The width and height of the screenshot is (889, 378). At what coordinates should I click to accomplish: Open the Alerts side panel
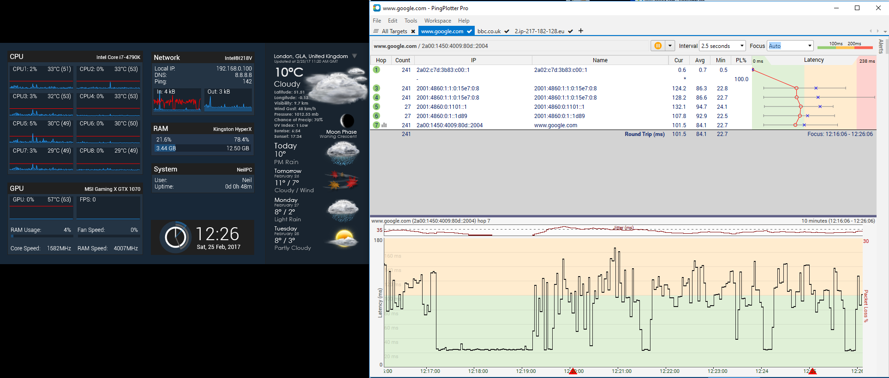coord(881,46)
